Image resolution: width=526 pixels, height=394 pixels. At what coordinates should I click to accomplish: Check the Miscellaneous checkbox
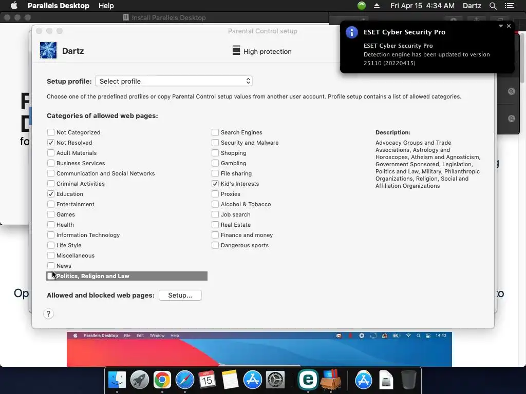[51, 255]
